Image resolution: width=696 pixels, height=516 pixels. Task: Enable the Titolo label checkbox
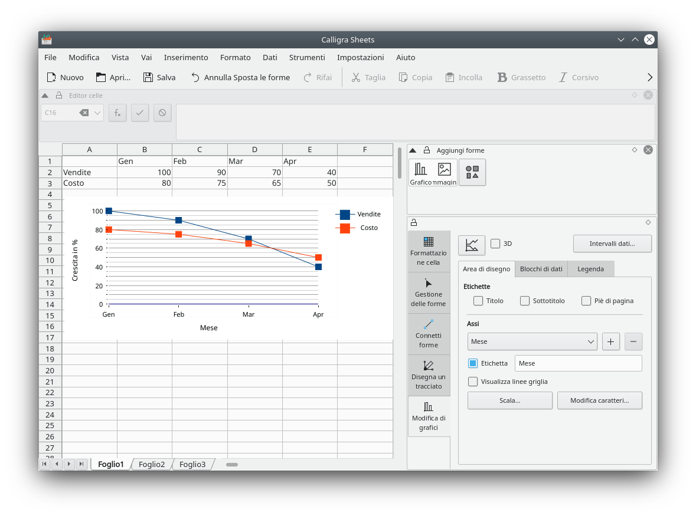478,301
